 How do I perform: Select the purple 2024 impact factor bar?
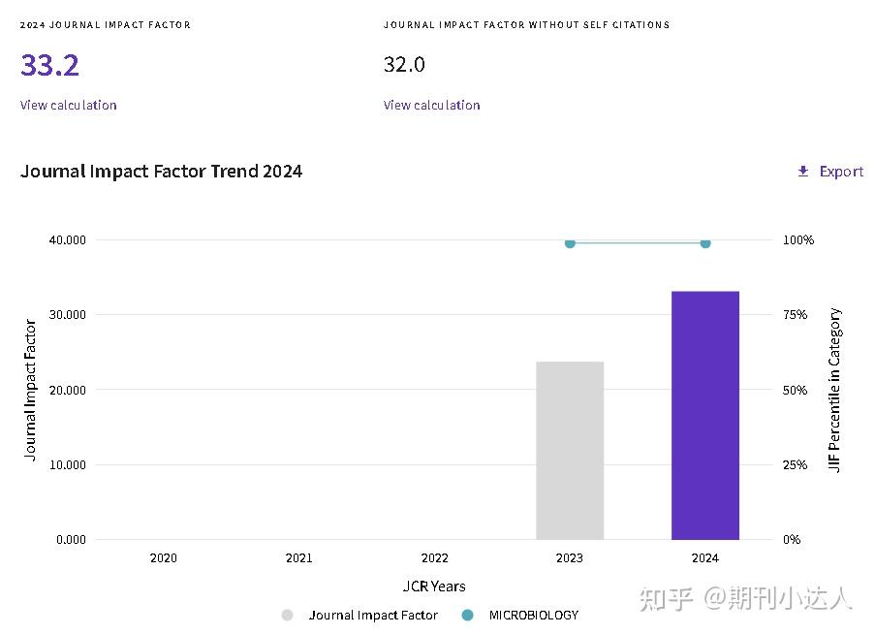click(705, 415)
